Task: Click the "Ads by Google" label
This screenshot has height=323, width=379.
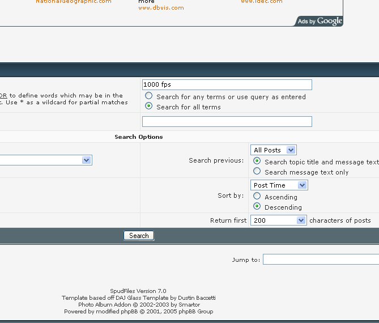Action: click(318, 21)
